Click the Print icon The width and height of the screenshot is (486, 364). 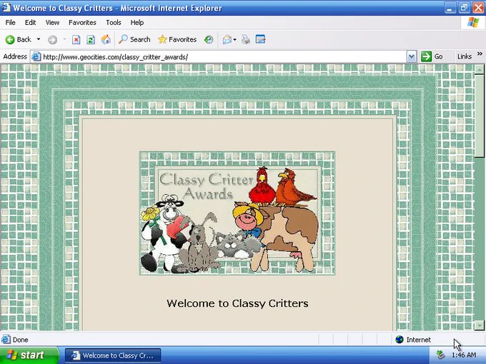point(246,39)
